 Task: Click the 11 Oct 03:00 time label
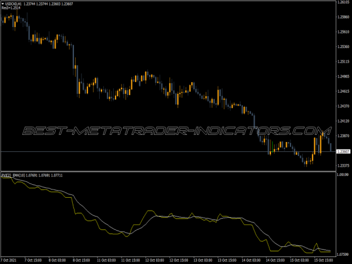tap(106, 260)
